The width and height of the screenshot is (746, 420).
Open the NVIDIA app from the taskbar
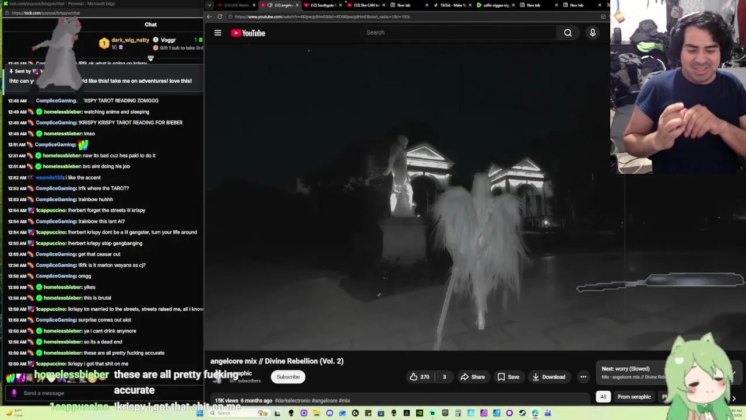click(x=419, y=414)
